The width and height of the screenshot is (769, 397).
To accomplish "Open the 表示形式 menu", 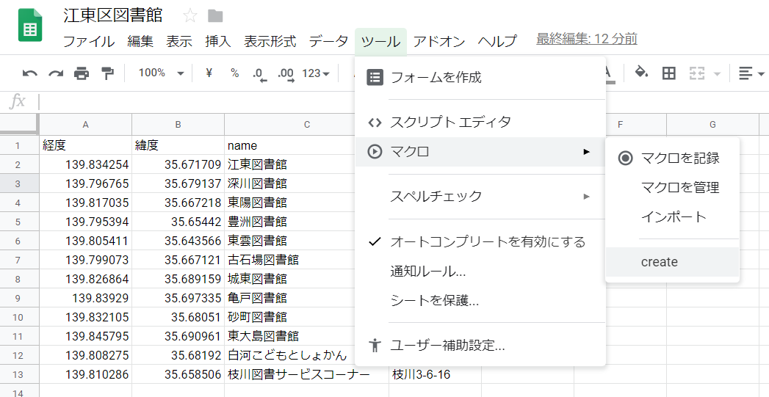I will (x=270, y=41).
